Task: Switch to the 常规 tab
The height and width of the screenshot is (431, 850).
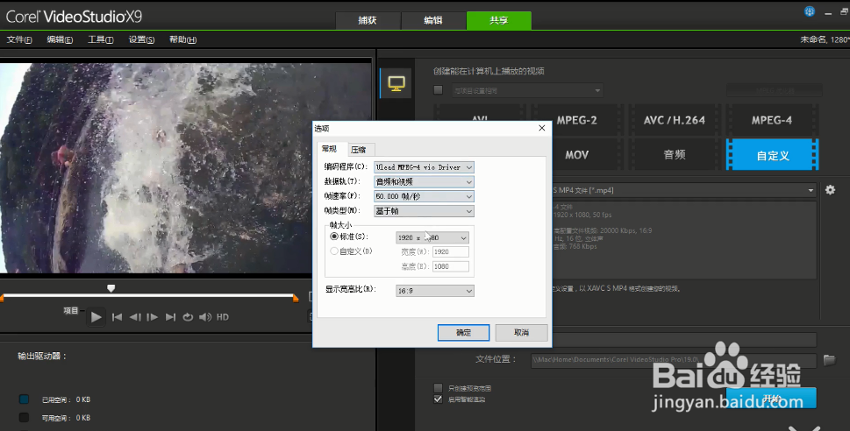Action: (330, 149)
